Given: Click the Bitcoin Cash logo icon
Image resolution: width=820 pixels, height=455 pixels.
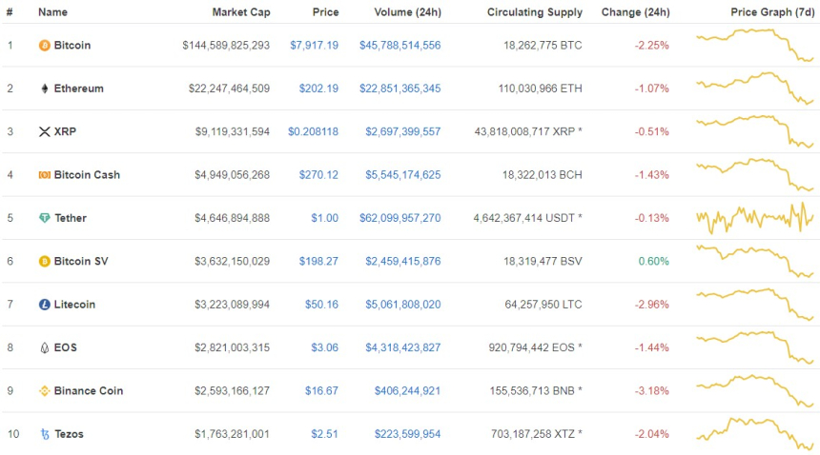Looking at the screenshot, I should click(44, 175).
